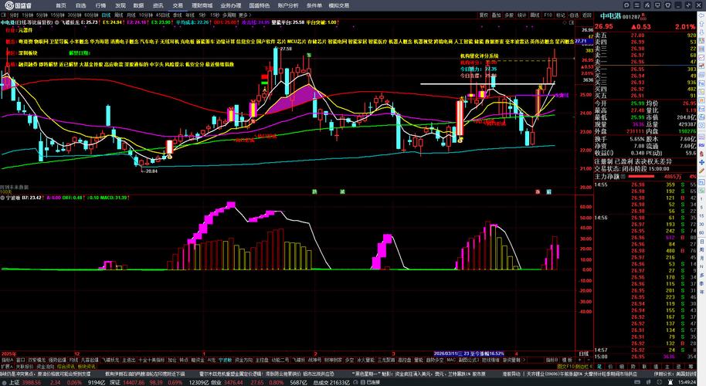Screen dimensions: 706x386
Task: Open F10 company info
Action: tap(548, 15)
